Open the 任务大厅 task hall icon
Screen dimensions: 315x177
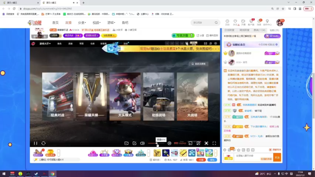[x=38, y=153]
